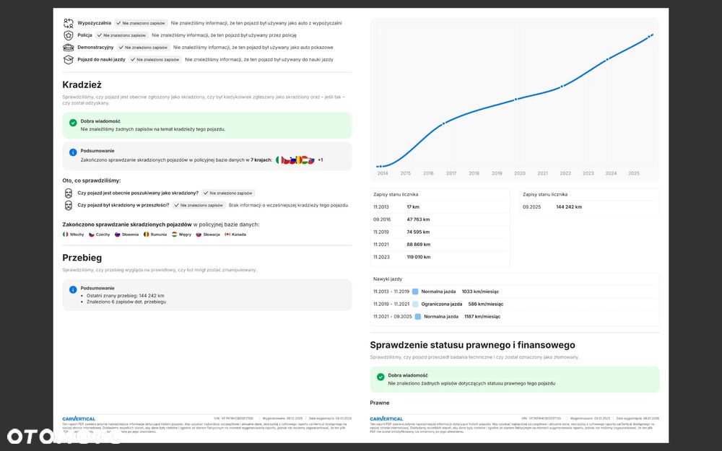Click the green checkmark in Kradzież section
This screenshot has width=722, height=451.
(x=73, y=123)
